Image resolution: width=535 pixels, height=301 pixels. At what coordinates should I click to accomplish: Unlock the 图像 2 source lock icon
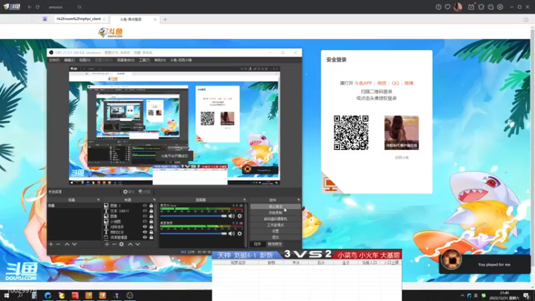151,205
